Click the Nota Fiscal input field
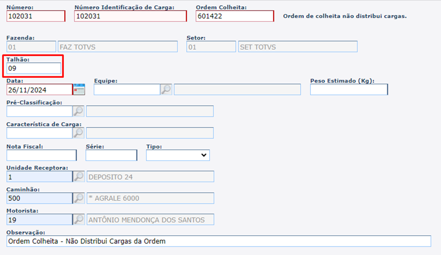 [x=41, y=155]
